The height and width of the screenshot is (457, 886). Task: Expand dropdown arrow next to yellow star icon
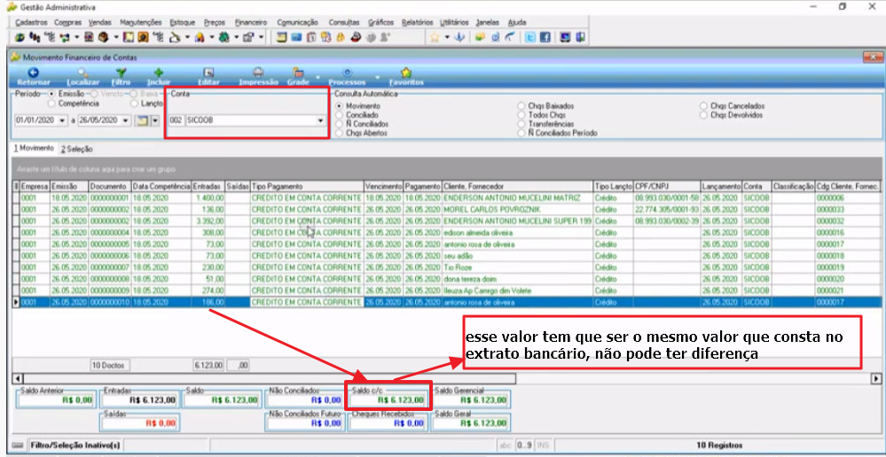click(447, 37)
